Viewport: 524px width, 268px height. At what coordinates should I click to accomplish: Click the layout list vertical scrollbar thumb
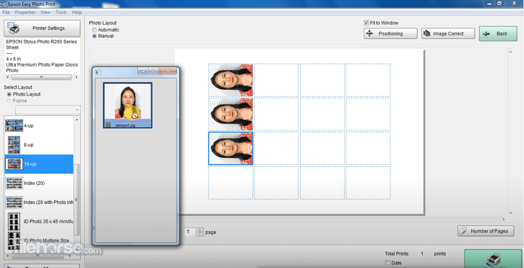[77, 200]
